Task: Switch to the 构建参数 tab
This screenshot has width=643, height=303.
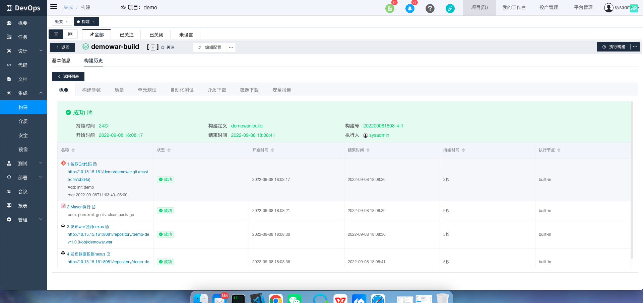Action: pos(91,90)
